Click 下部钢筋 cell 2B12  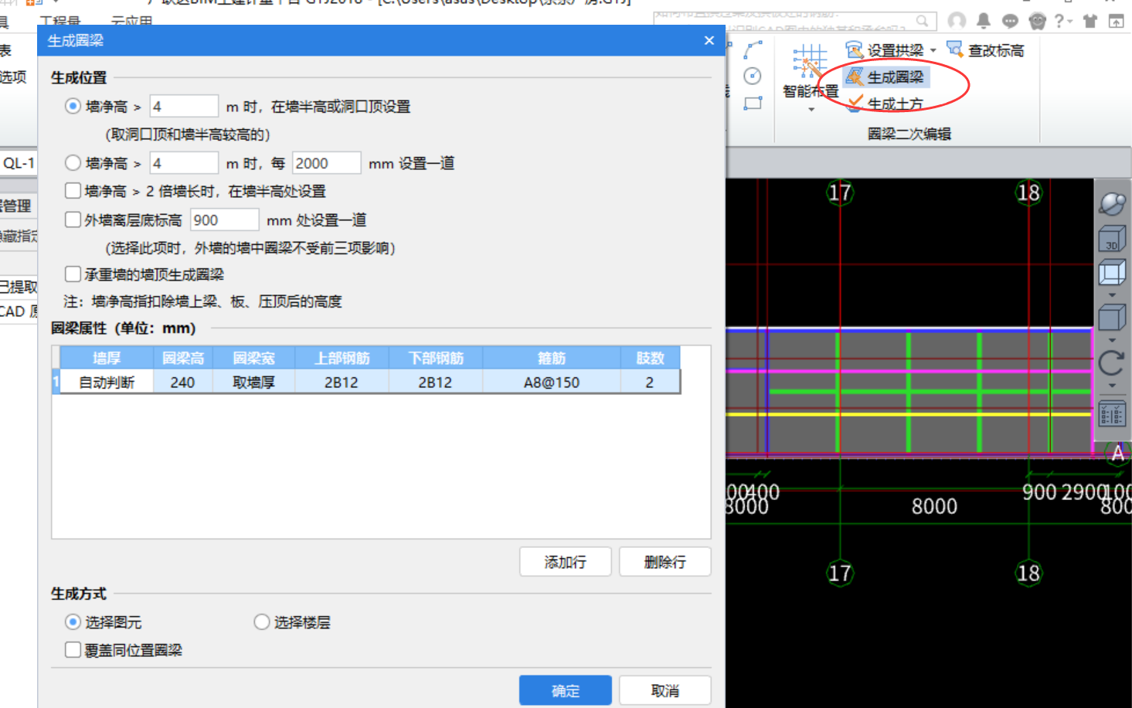(436, 383)
